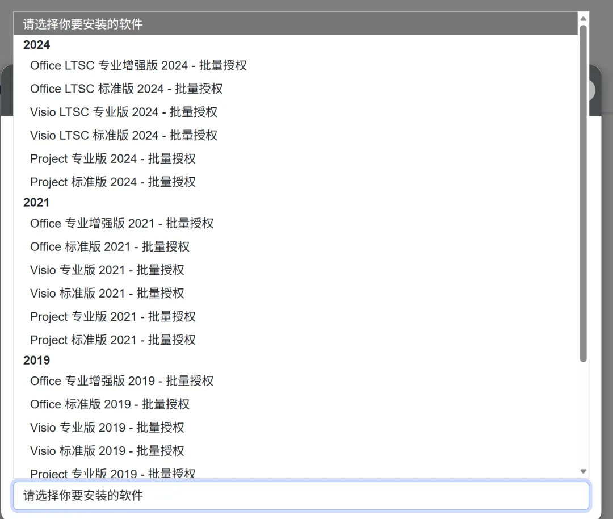This screenshot has height=519, width=613.
Task: Select the placeholder option 请选择你要安装的软件 in list
Action: point(296,24)
